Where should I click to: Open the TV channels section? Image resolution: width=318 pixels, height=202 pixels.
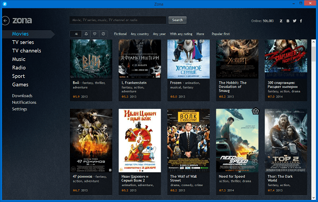coord(26,51)
